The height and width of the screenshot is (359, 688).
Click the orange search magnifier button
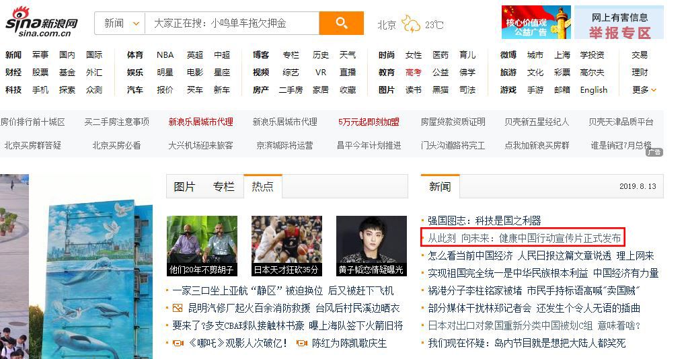(341, 23)
